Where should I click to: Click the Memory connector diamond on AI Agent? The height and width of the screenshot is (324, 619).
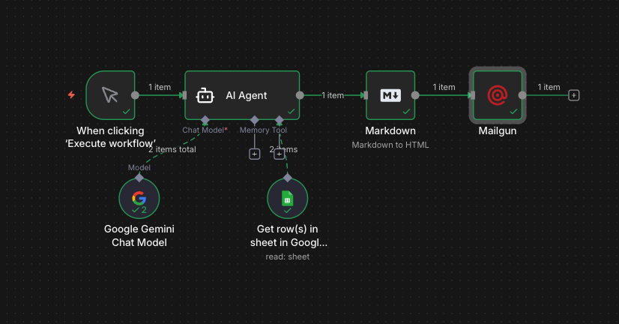(254, 120)
